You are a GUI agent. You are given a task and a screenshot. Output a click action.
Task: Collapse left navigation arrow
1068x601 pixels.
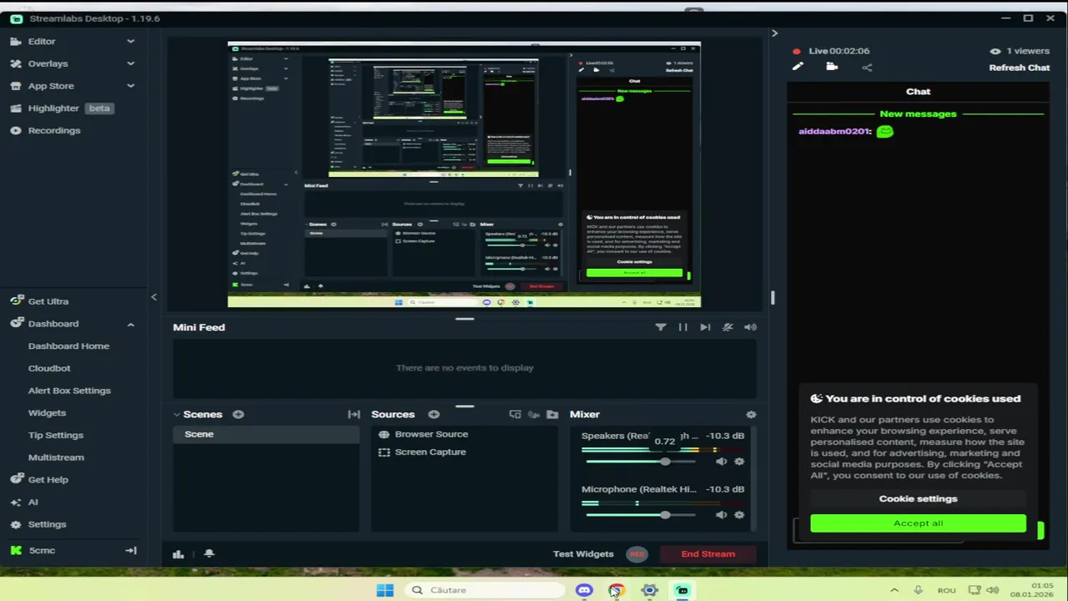[x=154, y=297]
